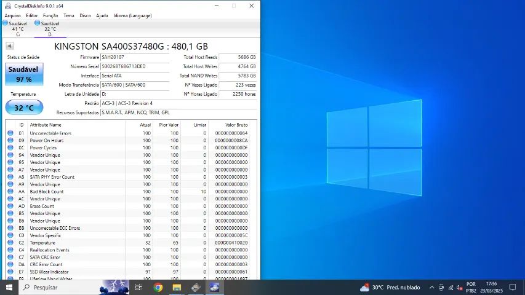Show hidden system tray icons
Screen dimensions: 525x295
pos(432,287)
